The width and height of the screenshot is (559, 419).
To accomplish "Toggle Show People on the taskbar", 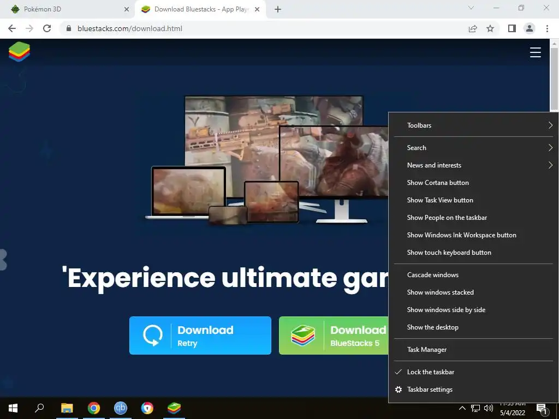I will pyautogui.click(x=473, y=217).
